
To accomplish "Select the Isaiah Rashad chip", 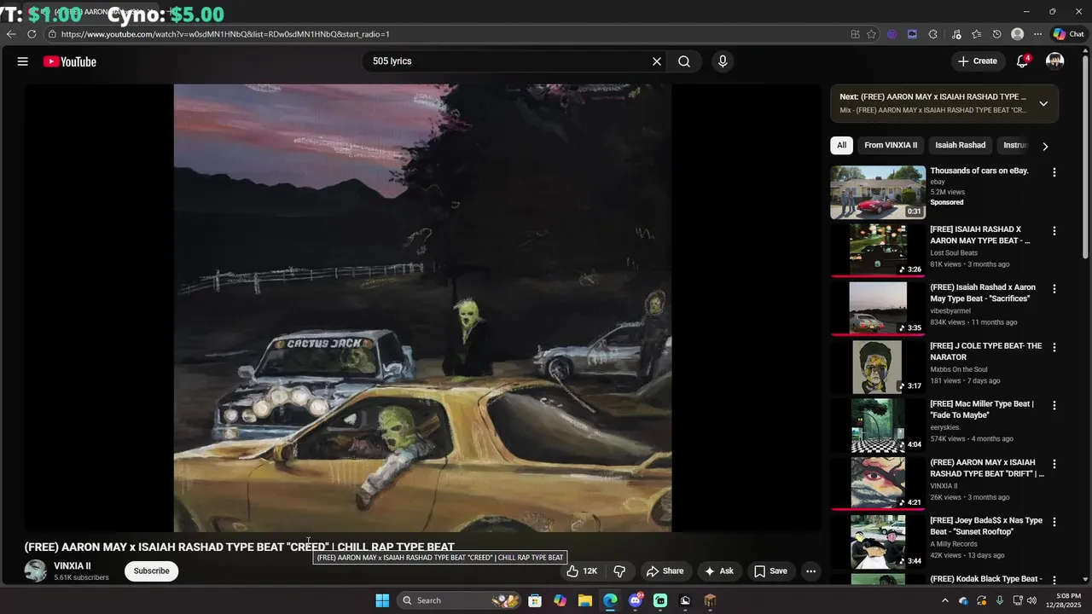I will coord(960,145).
